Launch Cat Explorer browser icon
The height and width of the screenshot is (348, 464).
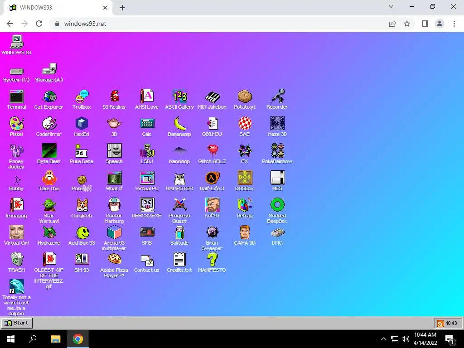(x=49, y=97)
